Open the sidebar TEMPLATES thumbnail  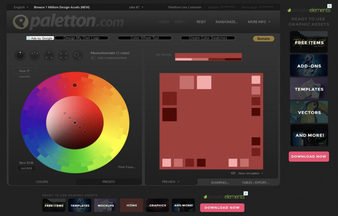coord(309,88)
